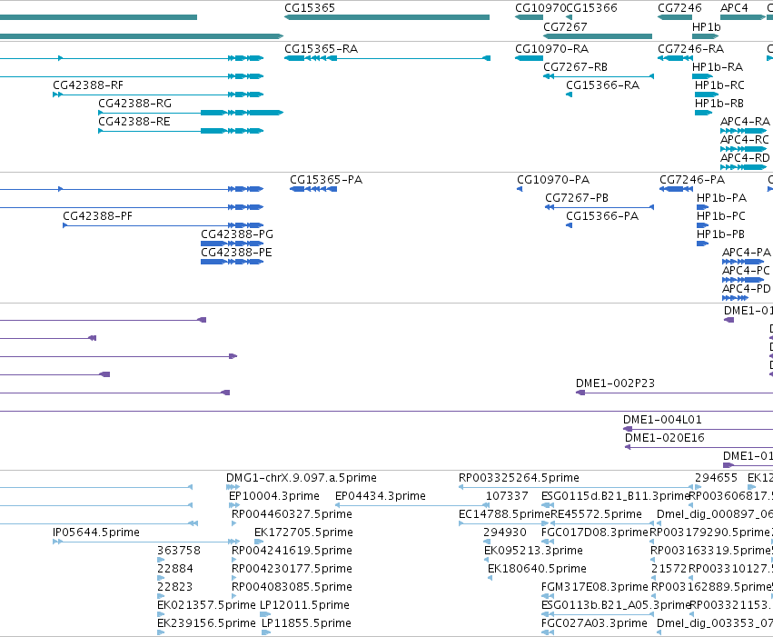The width and height of the screenshot is (773, 637).
Task: Click LP12011.5prime feature label
Action: click(x=304, y=605)
